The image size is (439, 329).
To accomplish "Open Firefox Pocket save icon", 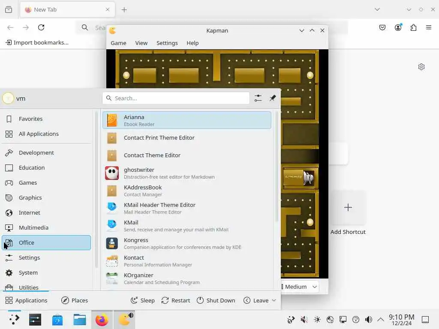I will coord(382,27).
